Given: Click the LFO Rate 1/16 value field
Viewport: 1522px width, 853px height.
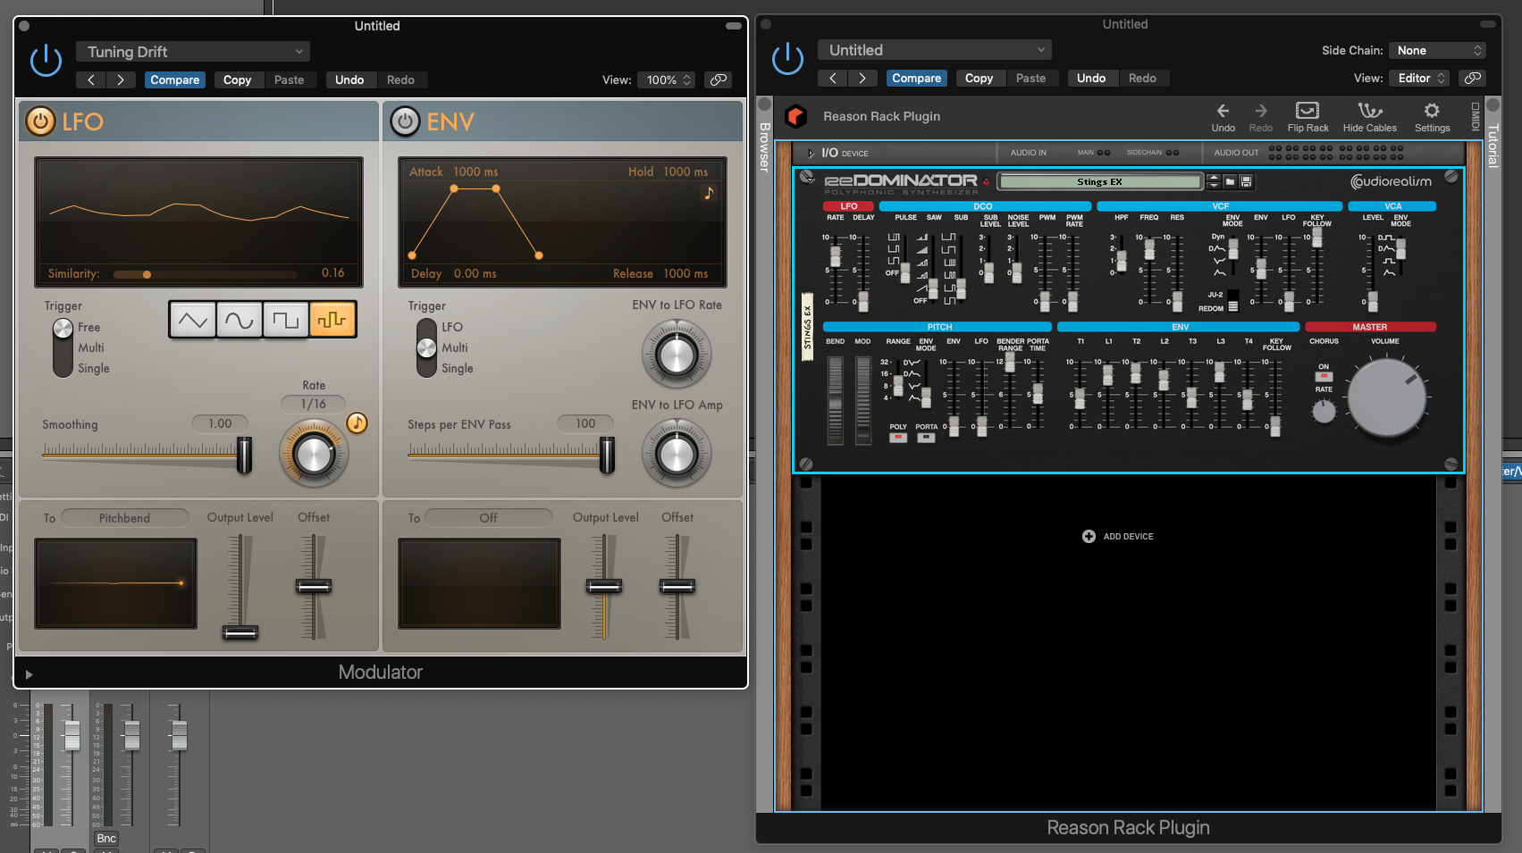Looking at the screenshot, I should pyautogui.click(x=313, y=404).
